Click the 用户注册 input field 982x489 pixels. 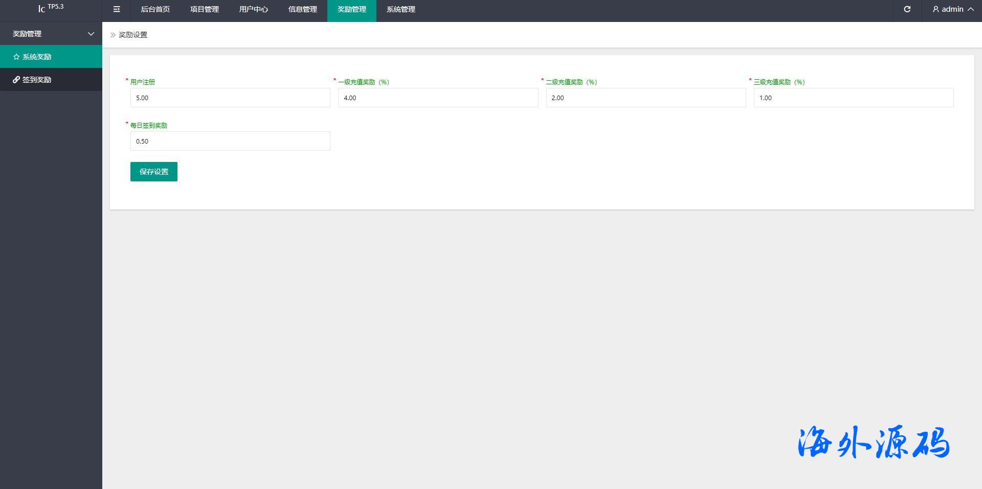tap(230, 98)
